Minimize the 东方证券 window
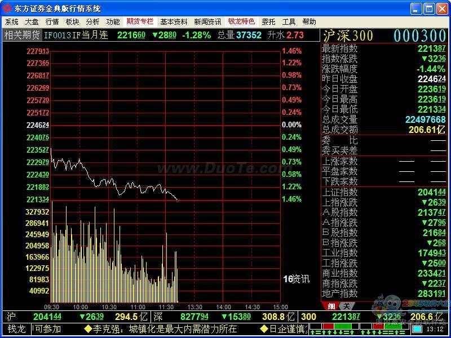The image size is (451, 338). [415, 9]
